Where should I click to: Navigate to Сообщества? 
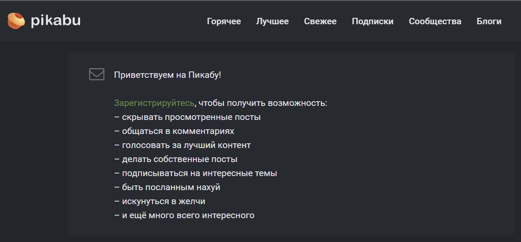click(435, 21)
